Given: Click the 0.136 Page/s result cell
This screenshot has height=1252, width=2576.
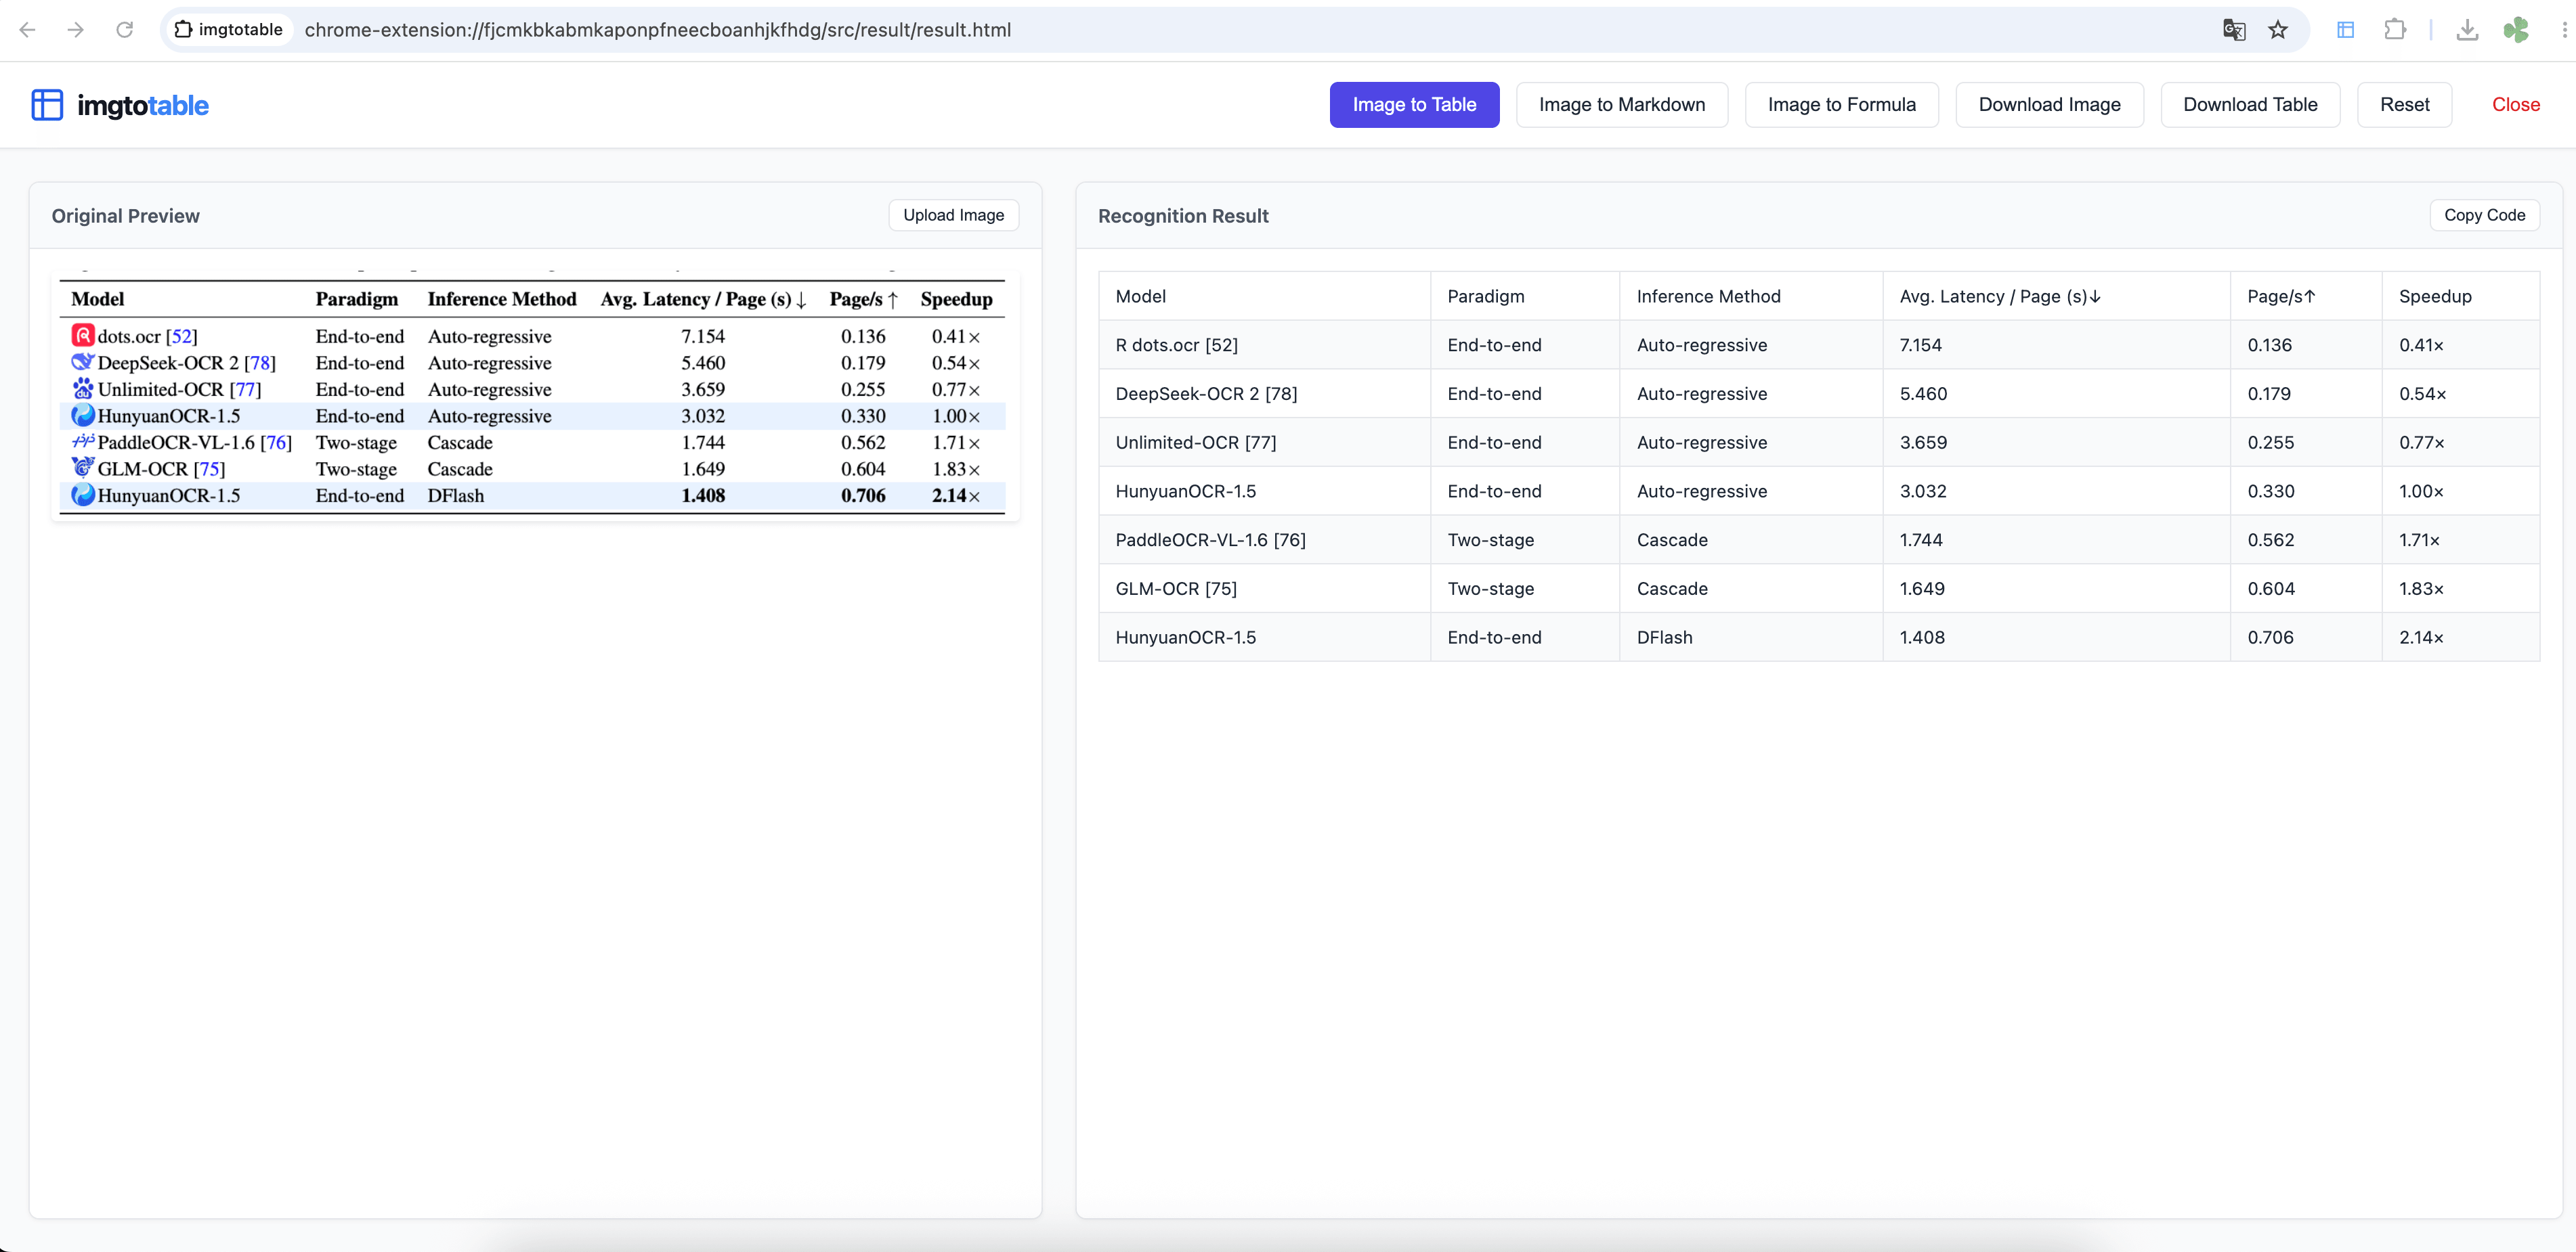Looking at the screenshot, I should 2306,344.
